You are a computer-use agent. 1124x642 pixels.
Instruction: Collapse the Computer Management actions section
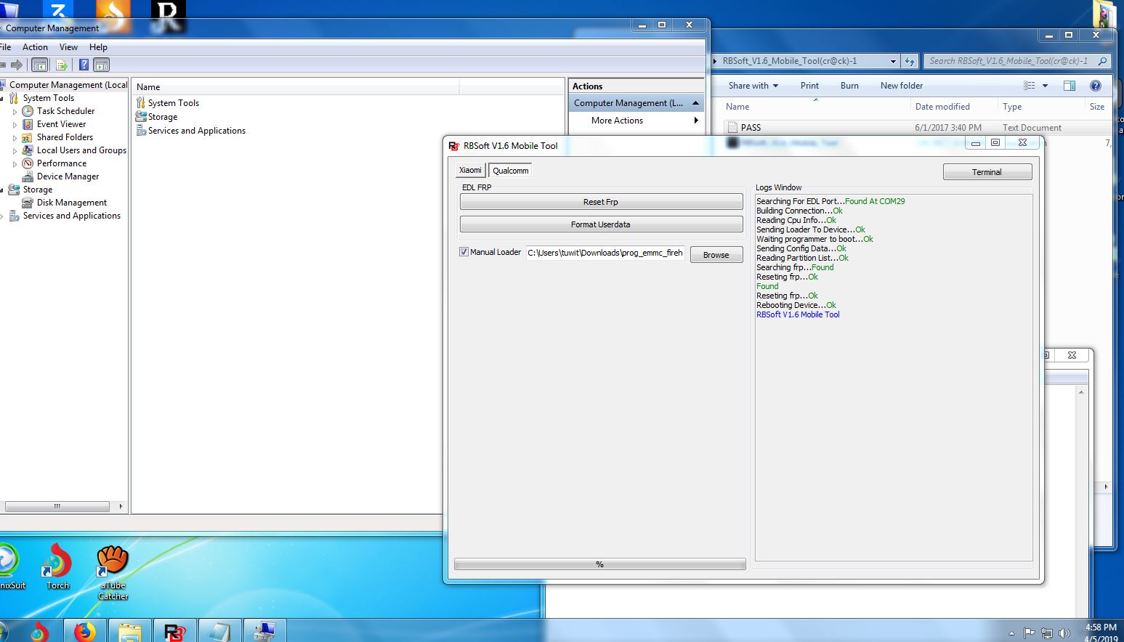(695, 103)
